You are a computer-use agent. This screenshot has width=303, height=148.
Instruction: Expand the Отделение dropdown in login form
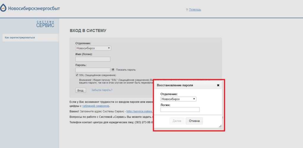(x=93, y=48)
